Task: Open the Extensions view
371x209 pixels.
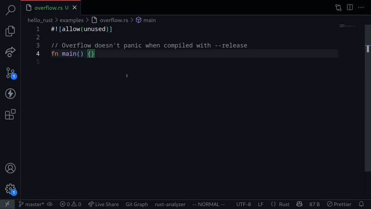Action: click(10, 114)
